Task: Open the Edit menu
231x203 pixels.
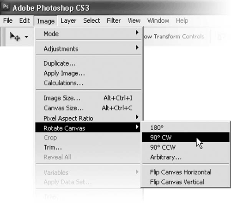Action: [24, 20]
